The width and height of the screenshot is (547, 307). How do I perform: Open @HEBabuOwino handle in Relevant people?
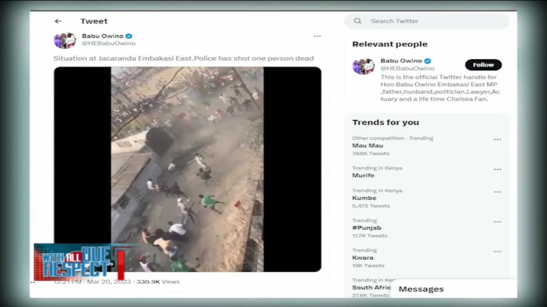coord(408,69)
